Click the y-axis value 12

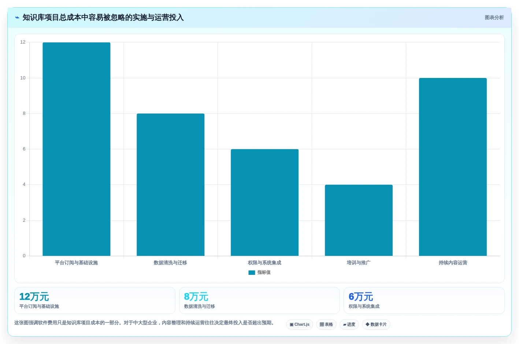point(23,42)
